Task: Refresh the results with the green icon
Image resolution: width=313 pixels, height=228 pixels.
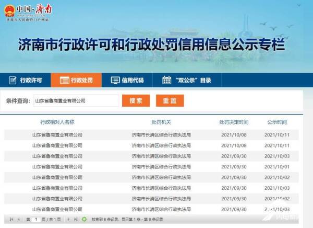Action: tap(85, 220)
